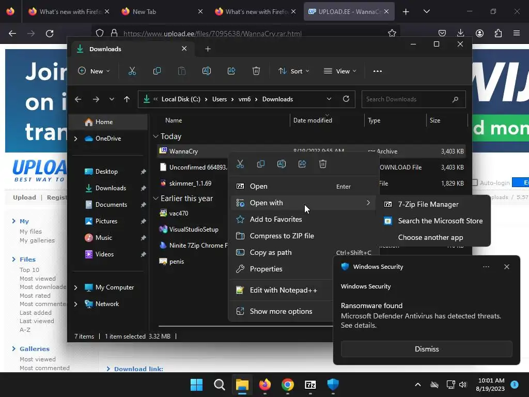Open Windows Start menu
The image size is (529, 397).
[x=196, y=385]
